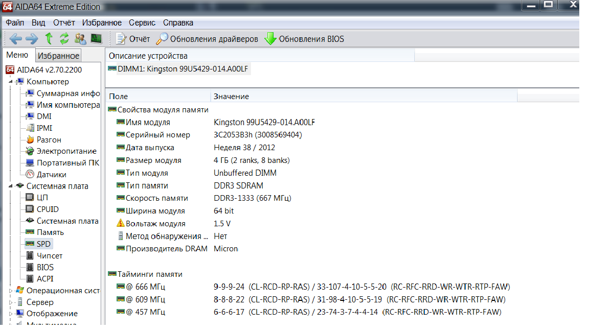Select the Имя модуля row
Image resolution: width=589 pixels, height=331 pixels.
[216, 123]
